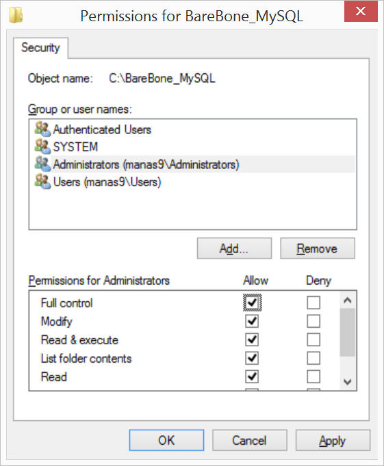Click the SYSTEM user group icon
Viewport: 384px width, 466px height.
(x=42, y=146)
